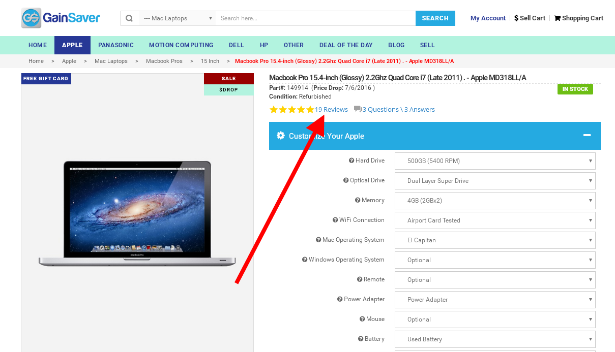
Task: Click the Hard Drive help icon
Action: coord(351,161)
